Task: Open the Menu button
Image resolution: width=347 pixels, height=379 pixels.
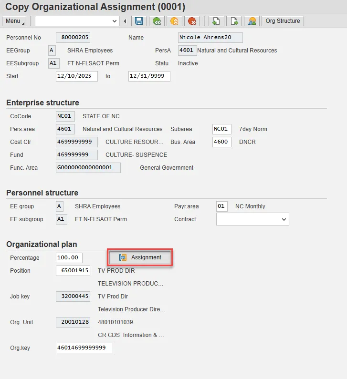Action: click(14, 21)
